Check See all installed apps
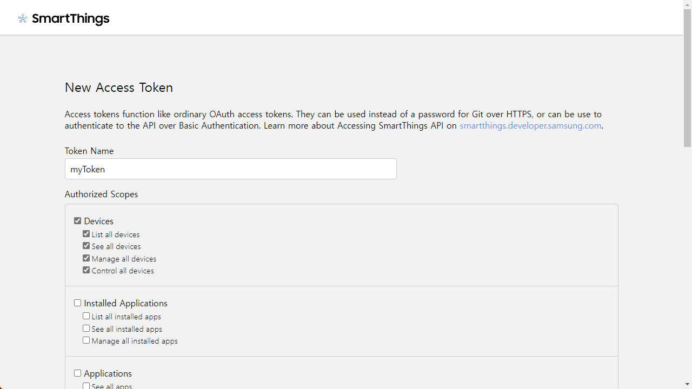The height and width of the screenshot is (389, 692). (86, 328)
